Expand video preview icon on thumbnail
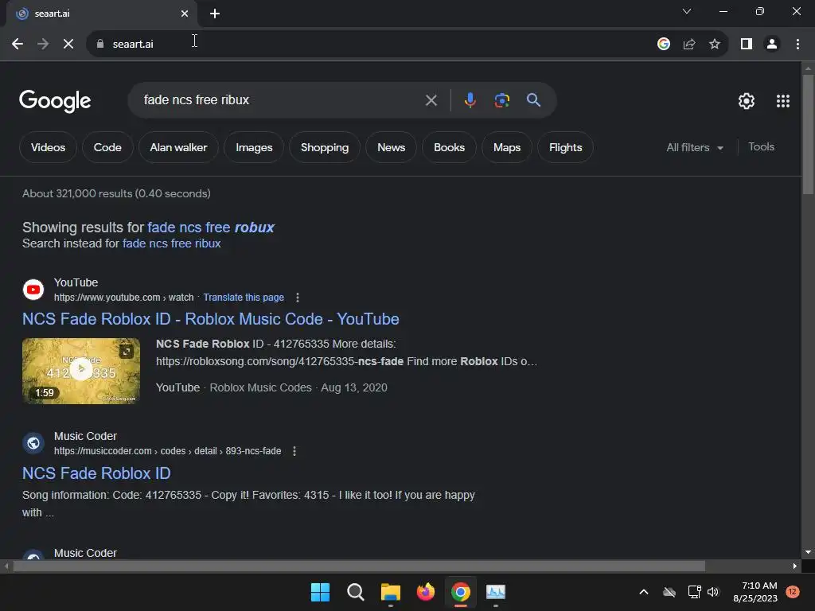Image resolution: width=815 pixels, height=611 pixels. coord(126,352)
